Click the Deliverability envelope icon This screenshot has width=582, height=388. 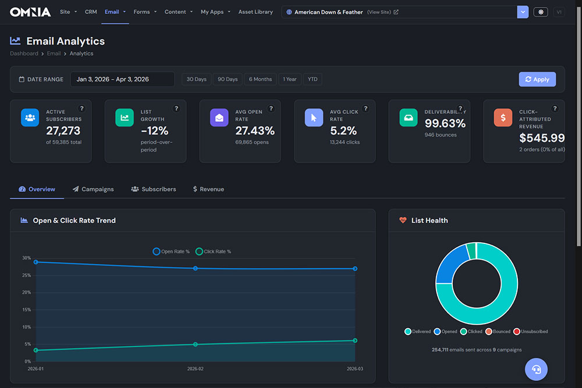coord(408,117)
